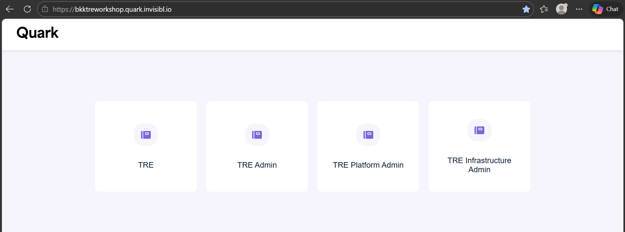The height and width of the screenshot is (232, 625).
Task: Open the favorites list icon
Action: click(544, 9)
